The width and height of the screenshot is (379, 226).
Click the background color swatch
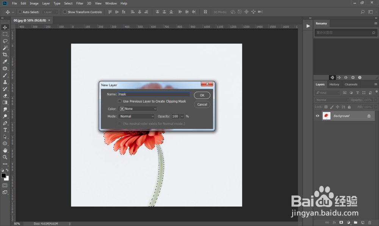click(7, 179)
